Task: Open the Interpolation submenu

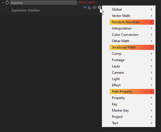Action: coord(132,28)
